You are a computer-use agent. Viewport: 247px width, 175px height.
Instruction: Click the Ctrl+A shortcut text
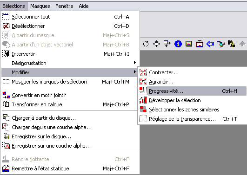(121, 17)
